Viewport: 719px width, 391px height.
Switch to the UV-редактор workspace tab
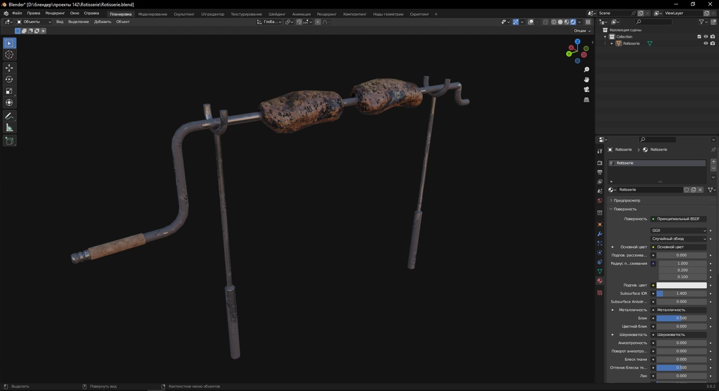pos(213,14)
